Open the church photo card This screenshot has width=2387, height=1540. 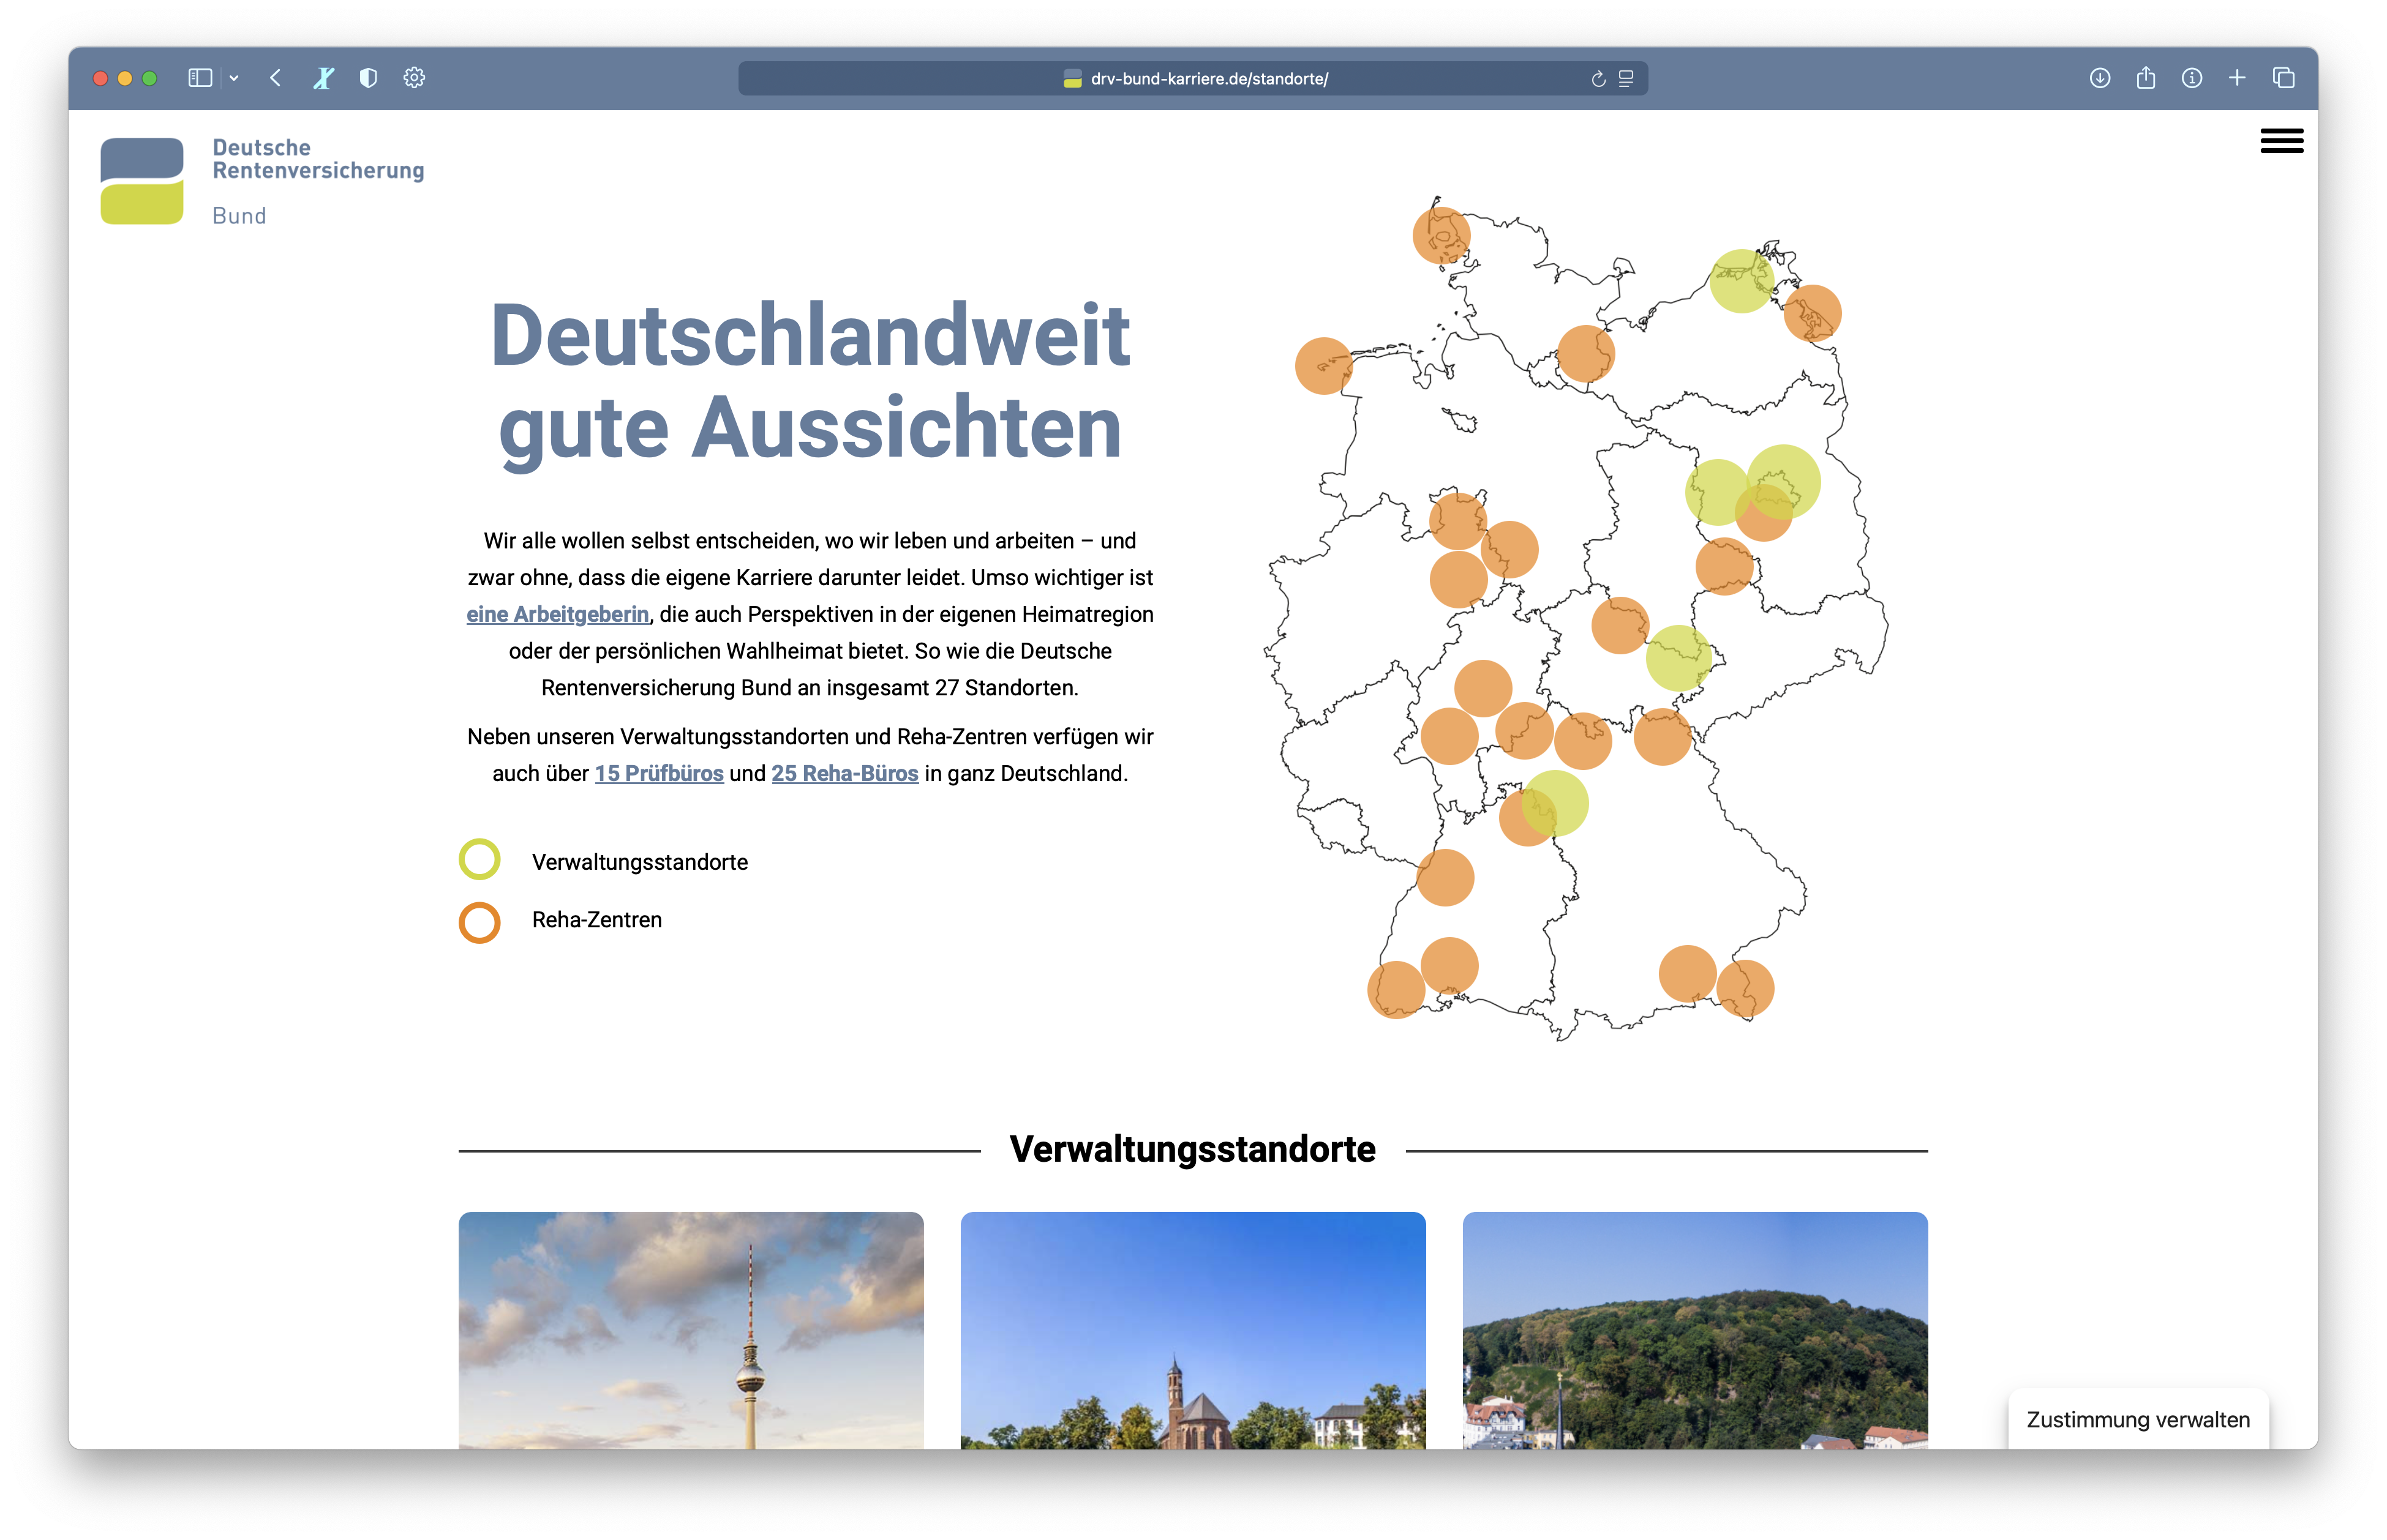pos(1192,1330)
